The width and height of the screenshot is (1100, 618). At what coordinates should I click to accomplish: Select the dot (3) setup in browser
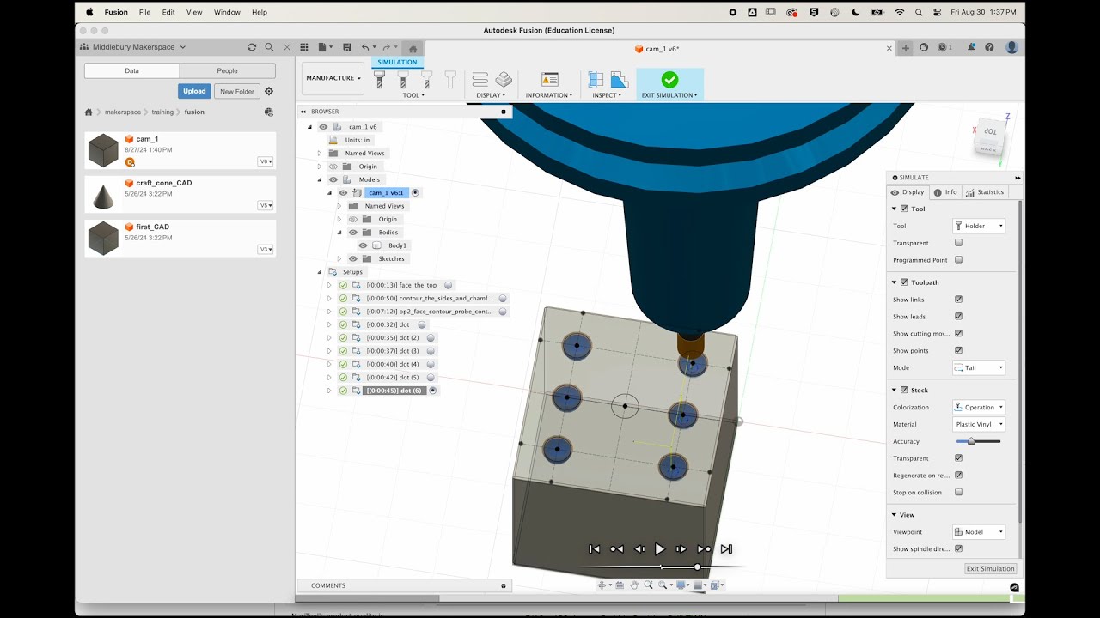click(394, 351)
